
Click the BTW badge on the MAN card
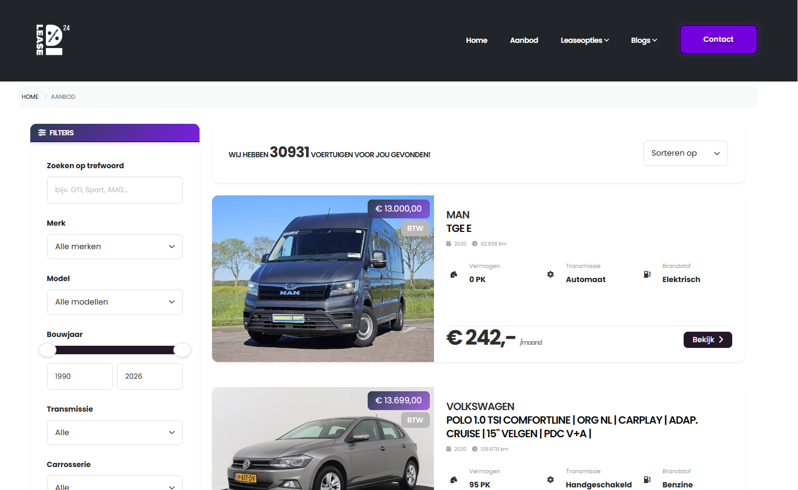click(x=415, y=228)
